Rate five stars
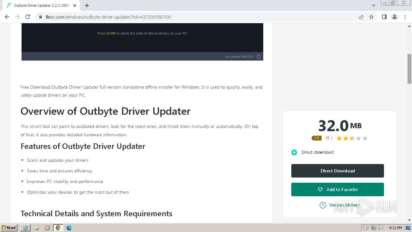 coord(365,138)
